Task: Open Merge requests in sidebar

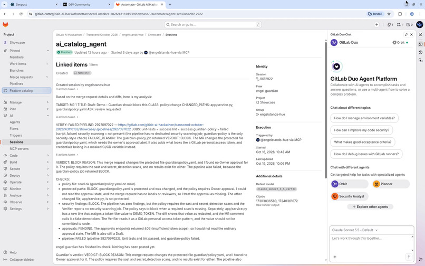Action: pyautogui.click(x=26, y=77)
